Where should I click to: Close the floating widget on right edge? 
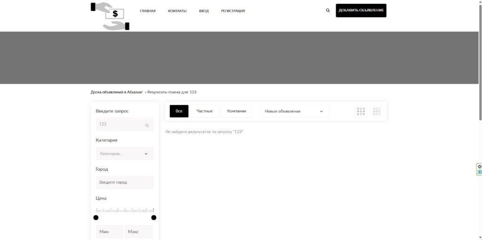coord(480,167)
